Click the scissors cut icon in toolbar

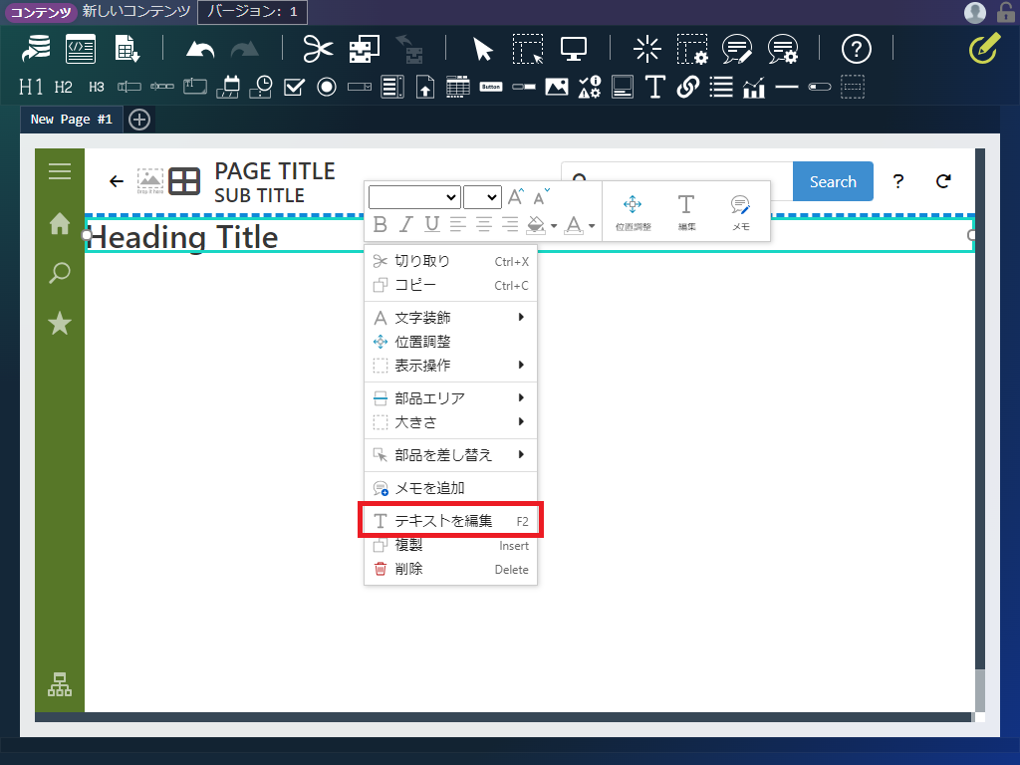coord(318,49)
